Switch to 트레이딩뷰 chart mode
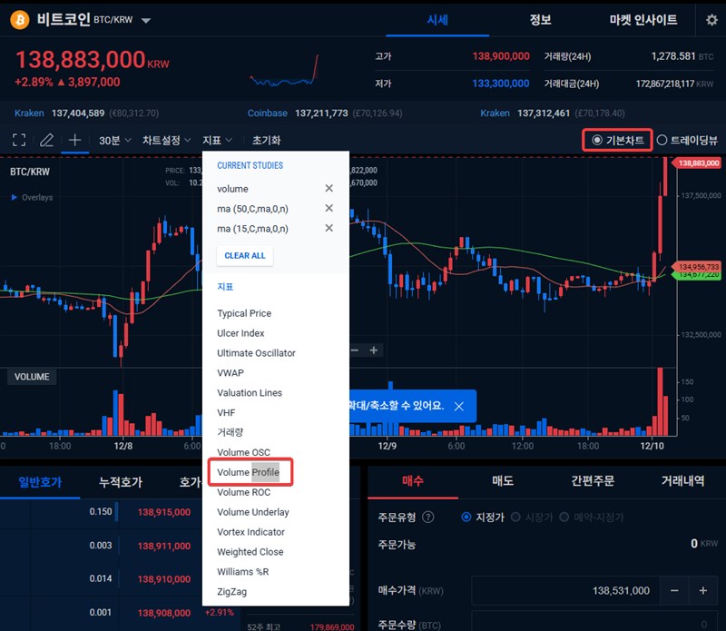Image resolution: width=726 pixels, height=631 pixels. (x=662, y=140)
